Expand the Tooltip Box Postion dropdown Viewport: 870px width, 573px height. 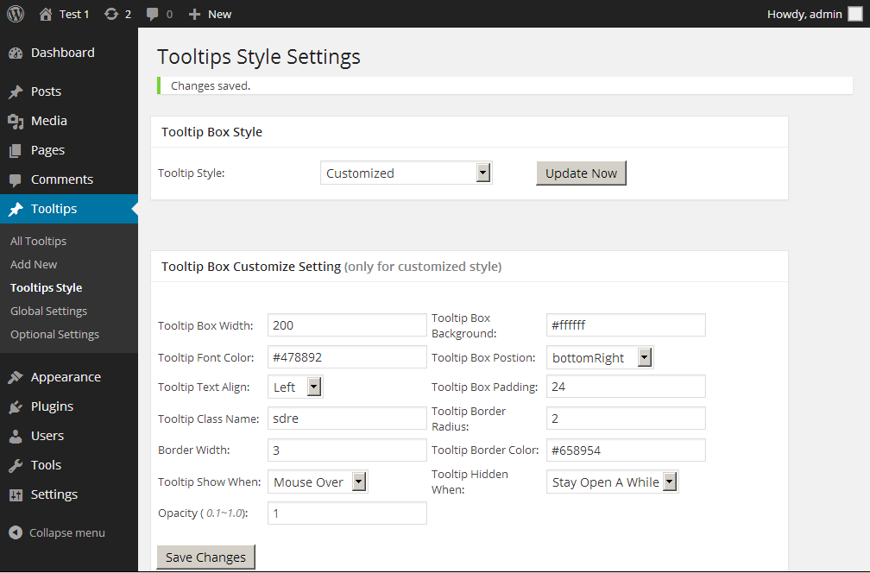pyautogui.click(x=600, y=358)
